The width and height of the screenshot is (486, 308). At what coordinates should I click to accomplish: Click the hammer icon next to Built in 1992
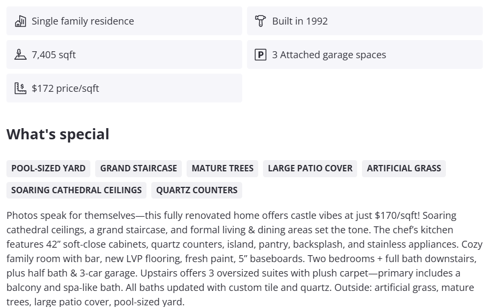coord(260,21)
